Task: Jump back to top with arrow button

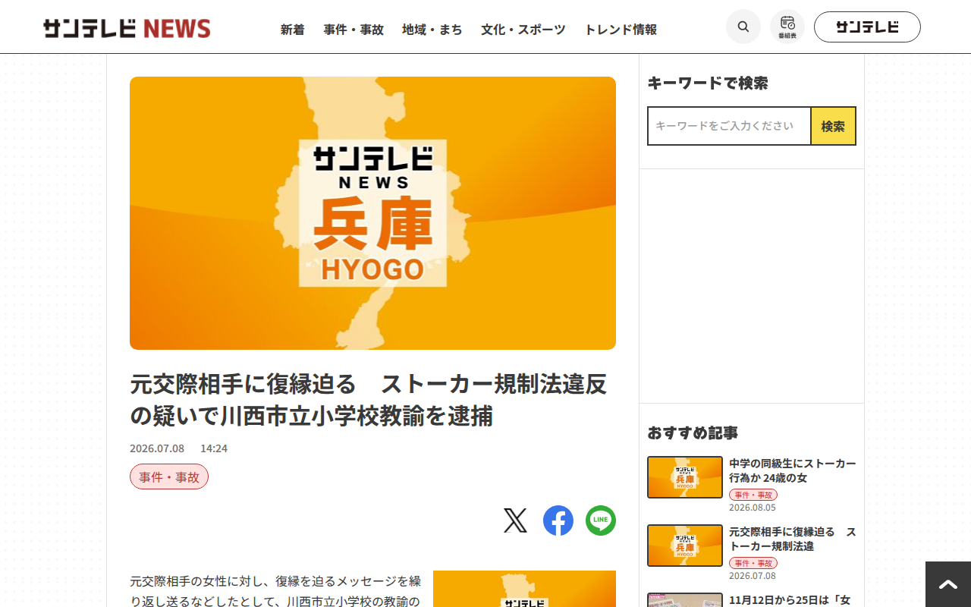Action: coord(948,584)
